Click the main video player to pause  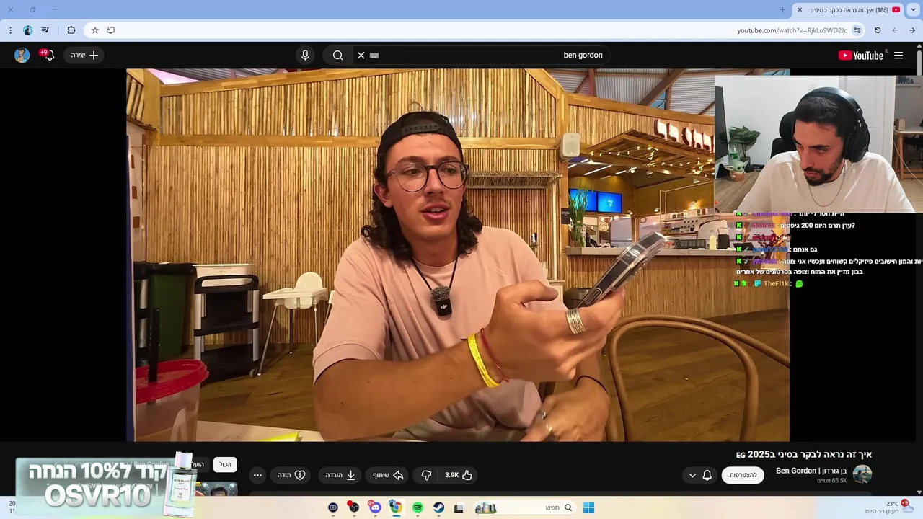tap(458, 254)
